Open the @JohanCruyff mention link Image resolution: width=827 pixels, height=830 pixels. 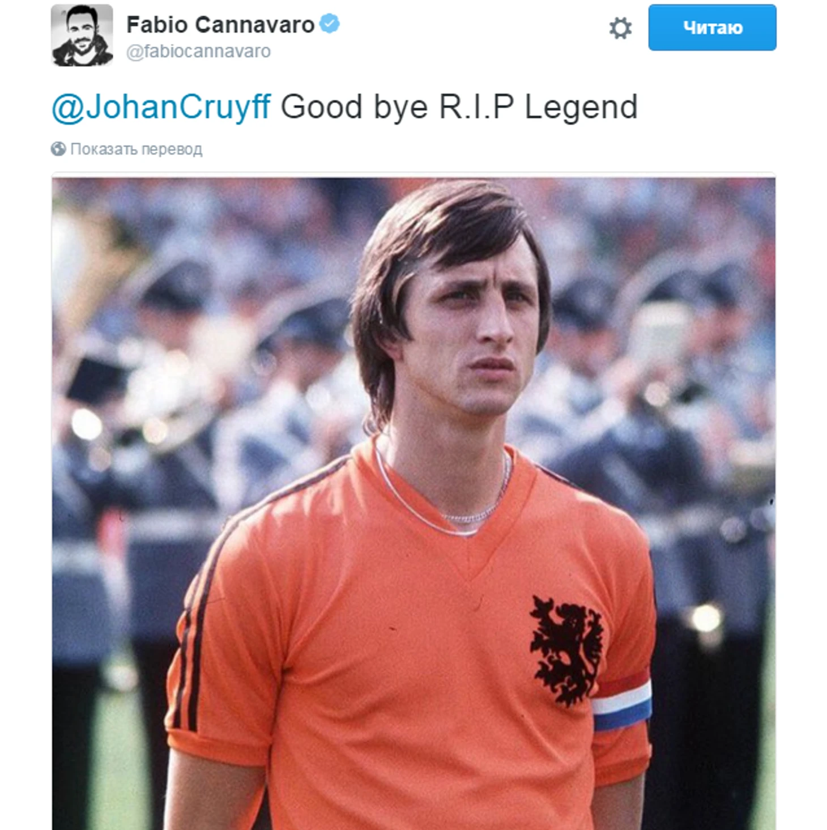tap(161, 107)
